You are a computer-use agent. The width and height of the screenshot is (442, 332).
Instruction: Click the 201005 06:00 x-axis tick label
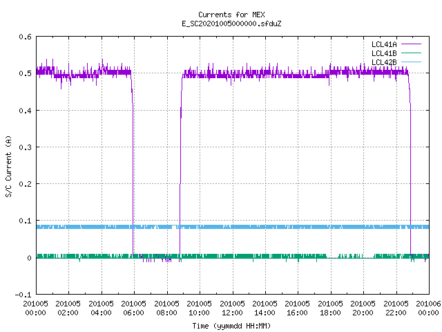[133, 308]
